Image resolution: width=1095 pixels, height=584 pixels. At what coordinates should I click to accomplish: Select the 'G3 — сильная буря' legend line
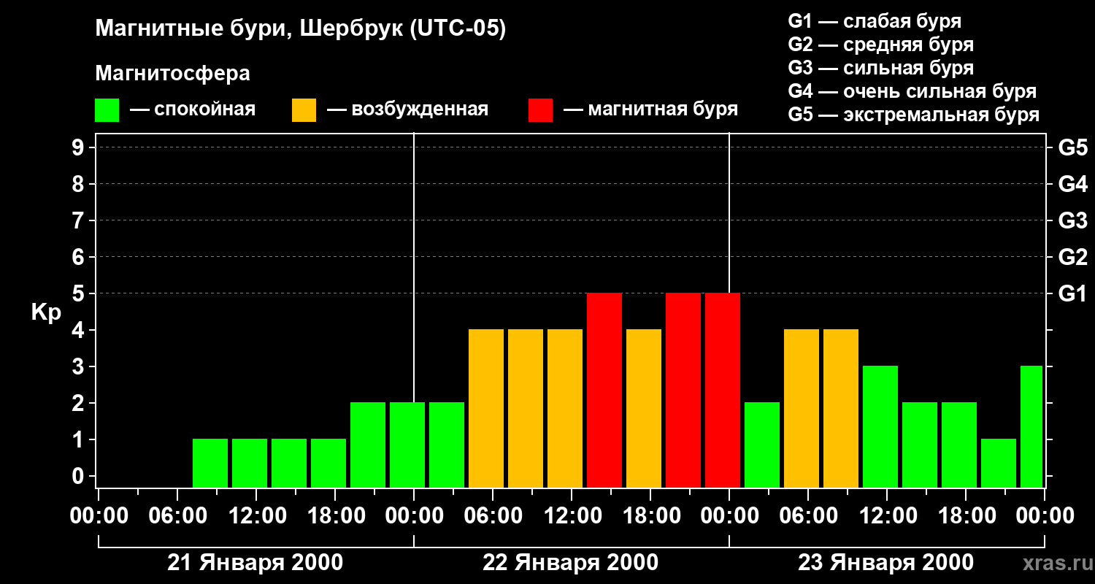pos(880,68)
